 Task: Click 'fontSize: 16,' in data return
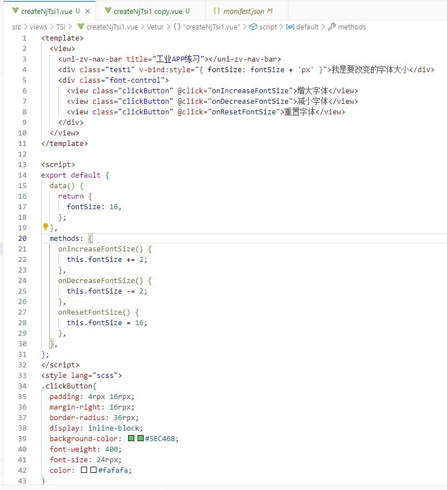click(94, 207)
